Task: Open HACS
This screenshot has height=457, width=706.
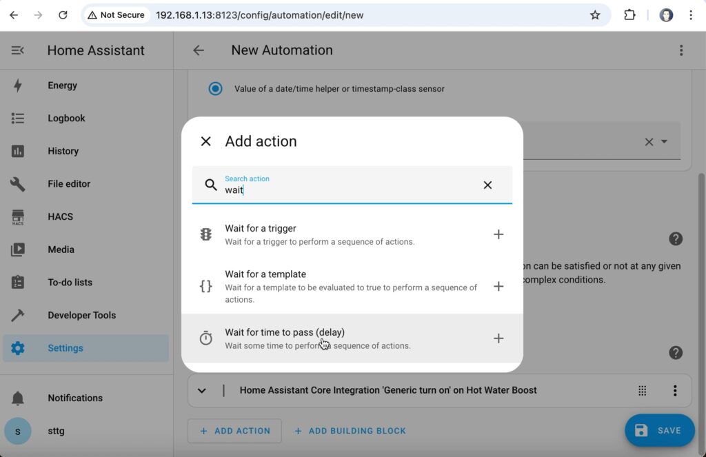Action: click(x=85, y=217)
